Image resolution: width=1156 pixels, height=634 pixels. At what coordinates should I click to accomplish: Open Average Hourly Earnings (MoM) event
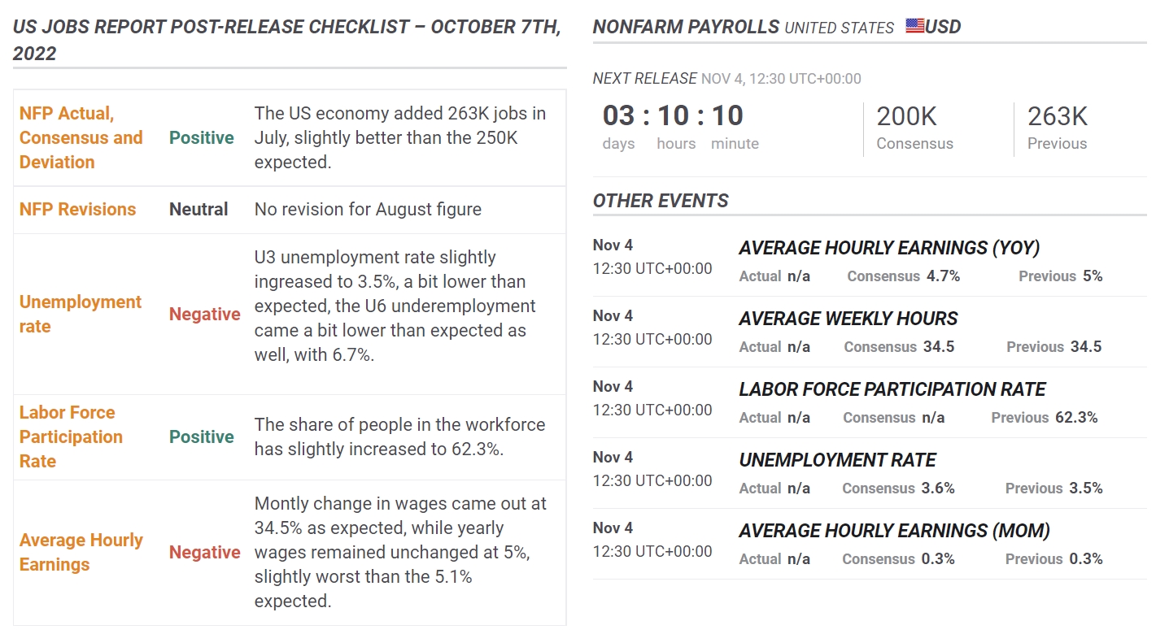(x=894, y=531)
